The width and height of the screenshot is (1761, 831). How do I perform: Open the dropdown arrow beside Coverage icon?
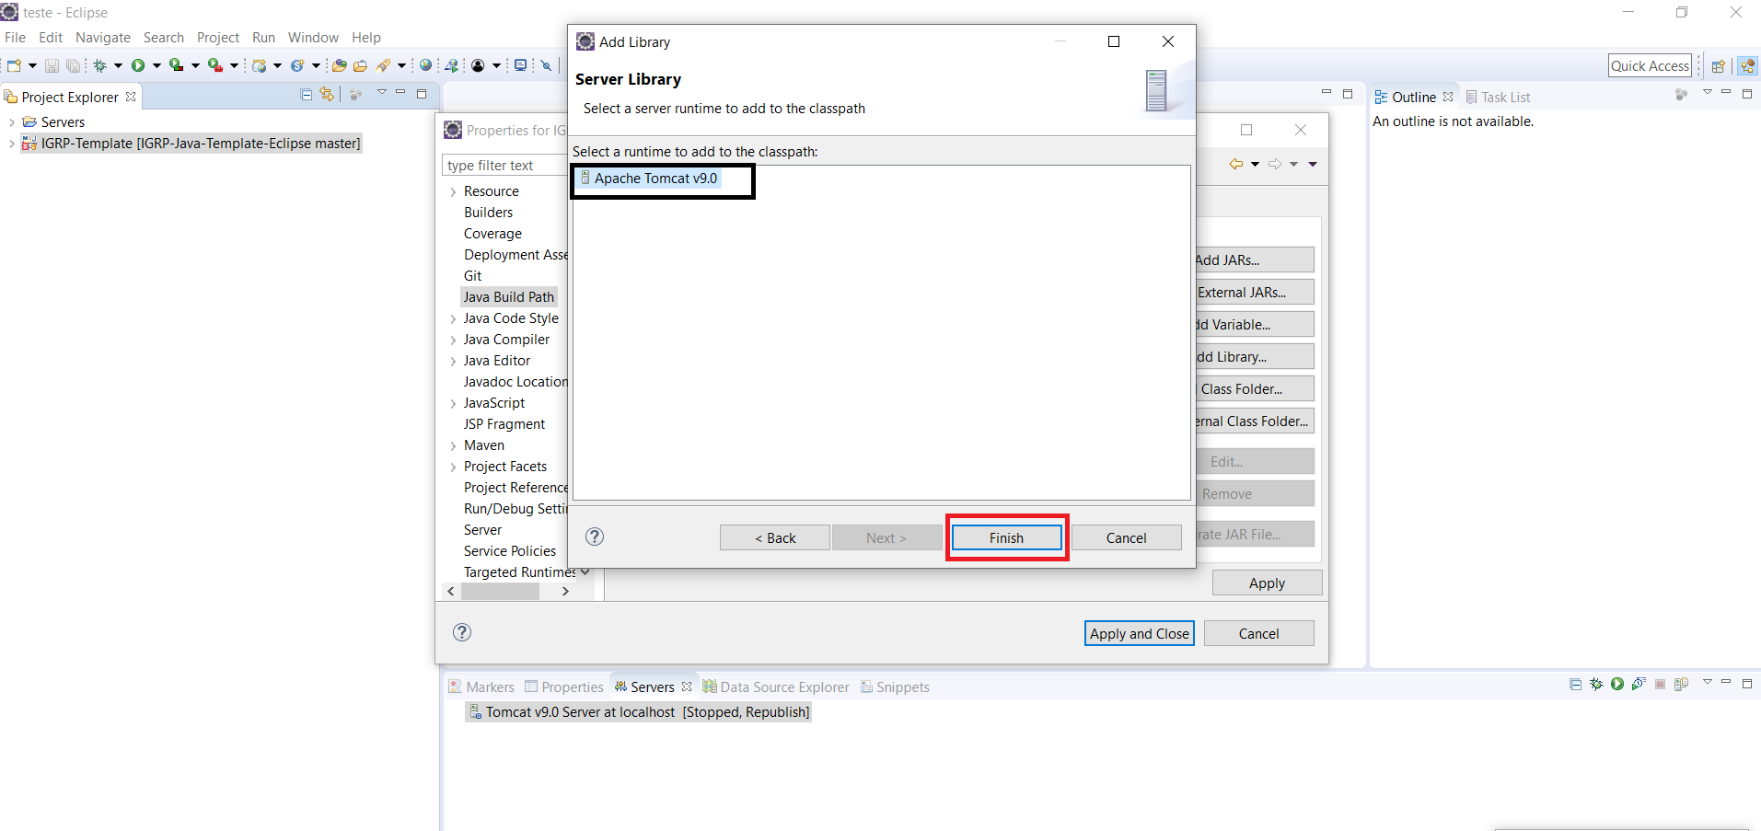(195, 65)
